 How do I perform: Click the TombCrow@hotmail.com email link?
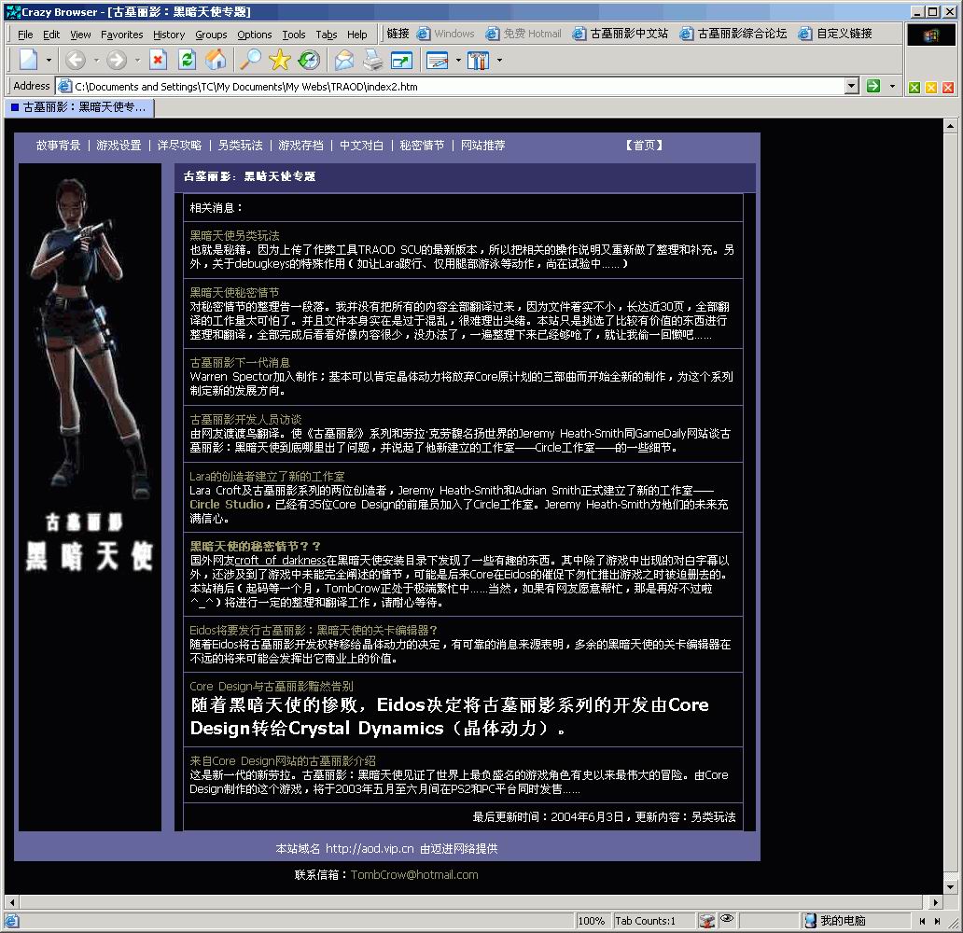[x=414, y=874]
